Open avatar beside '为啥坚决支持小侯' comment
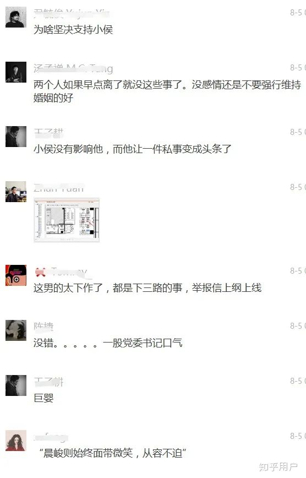The height and width of the screenshot is (478, 306). [x=16, y=18]
